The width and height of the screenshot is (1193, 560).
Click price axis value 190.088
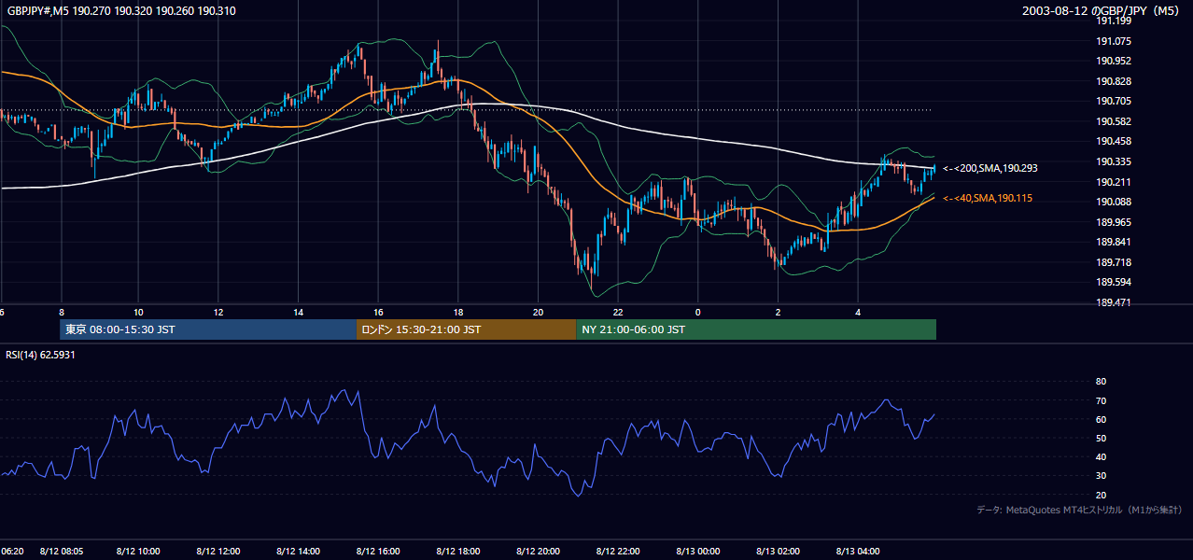pos(1114,202)
